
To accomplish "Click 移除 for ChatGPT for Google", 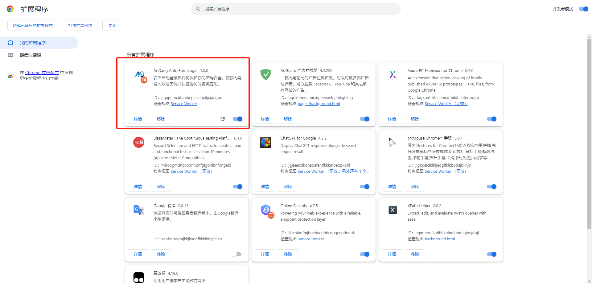I will click(x=288, y=187).
